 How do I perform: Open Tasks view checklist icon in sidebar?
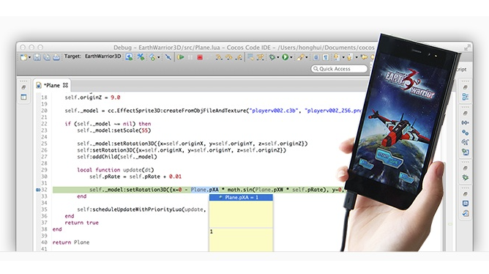coord(466,213)
